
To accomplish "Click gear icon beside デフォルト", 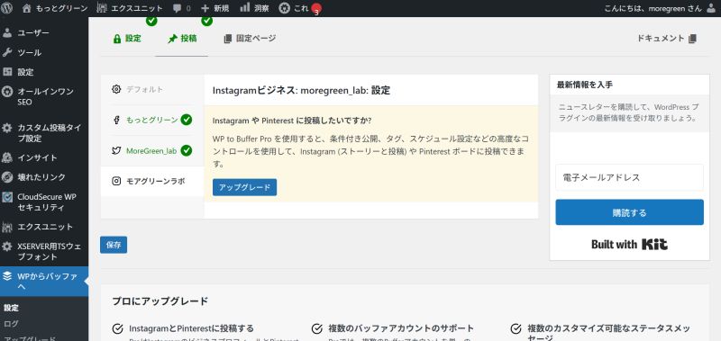I will [x=116, y=89].
